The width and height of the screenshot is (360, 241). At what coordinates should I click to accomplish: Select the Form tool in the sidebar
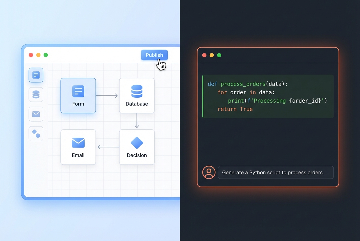click(x=36, y=75)
